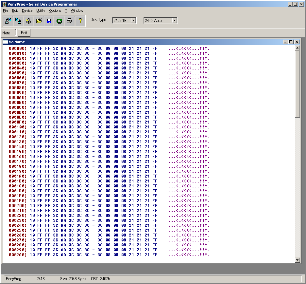Viewport: 306px width, 284px height.
Task: Expand the 2402-16 device type dropdown
Action: [x=133, y=20]
